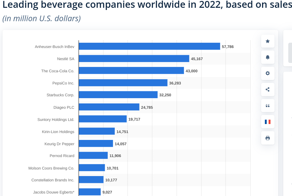Image resolution: width=292 pixels, height=196 pixels.
Task: Click the quotation mark citation icon
Action: coord(268,106)
